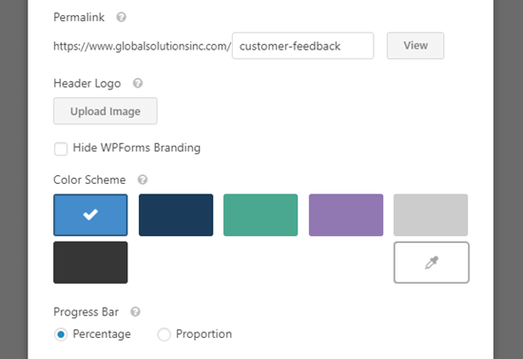Tick the Hide WPForms Branding checkbox

coord(61,149)
